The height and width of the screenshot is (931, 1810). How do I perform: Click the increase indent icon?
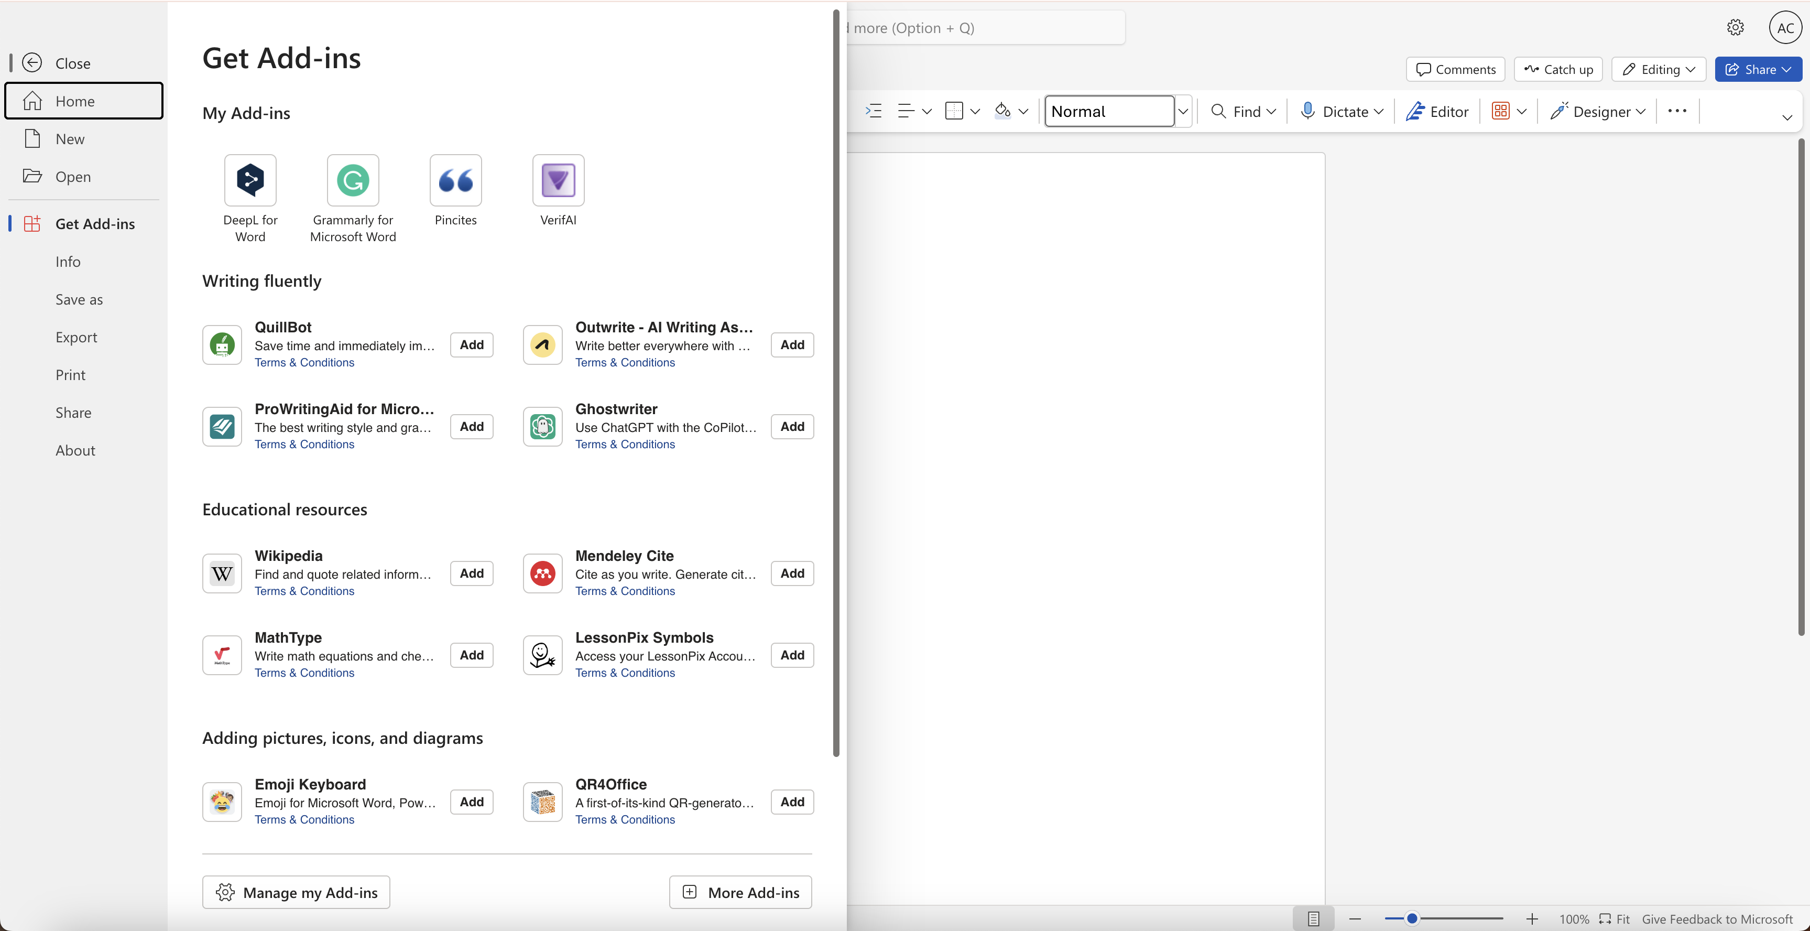(x=874, y=111)
